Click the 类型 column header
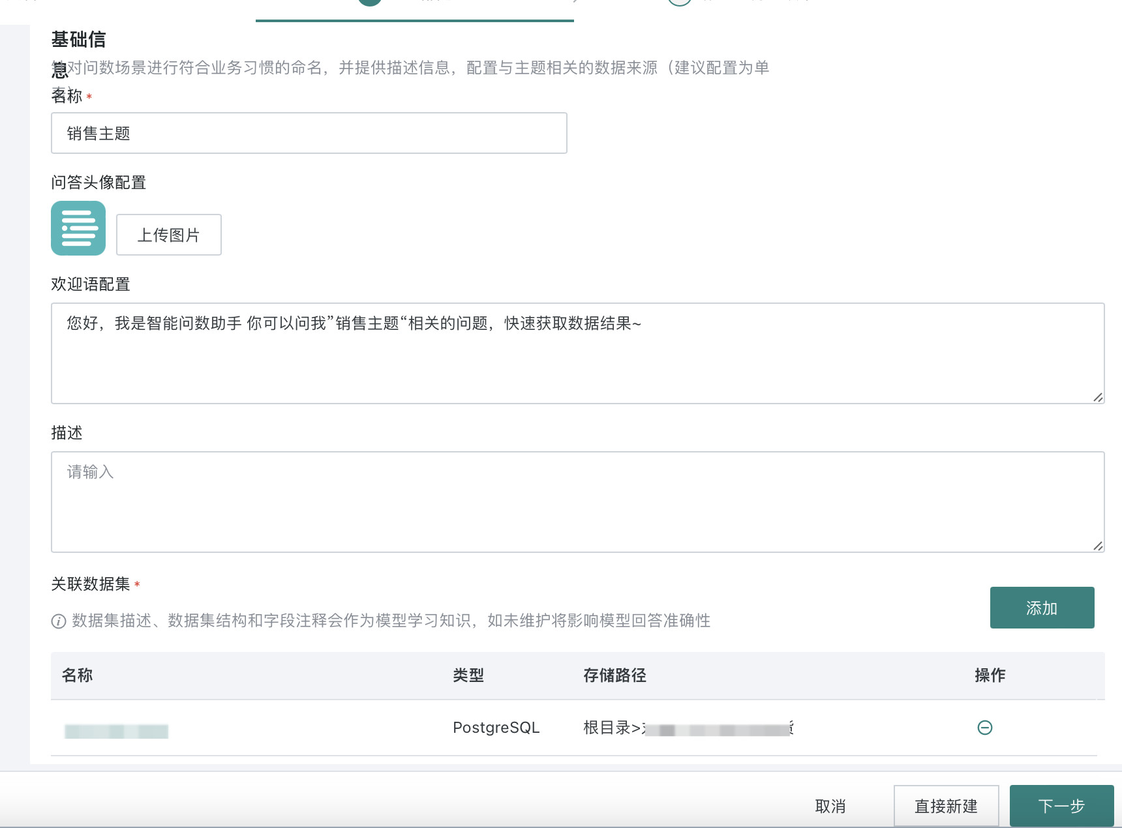Screen dimensions: 1122x828 (468, 675)
